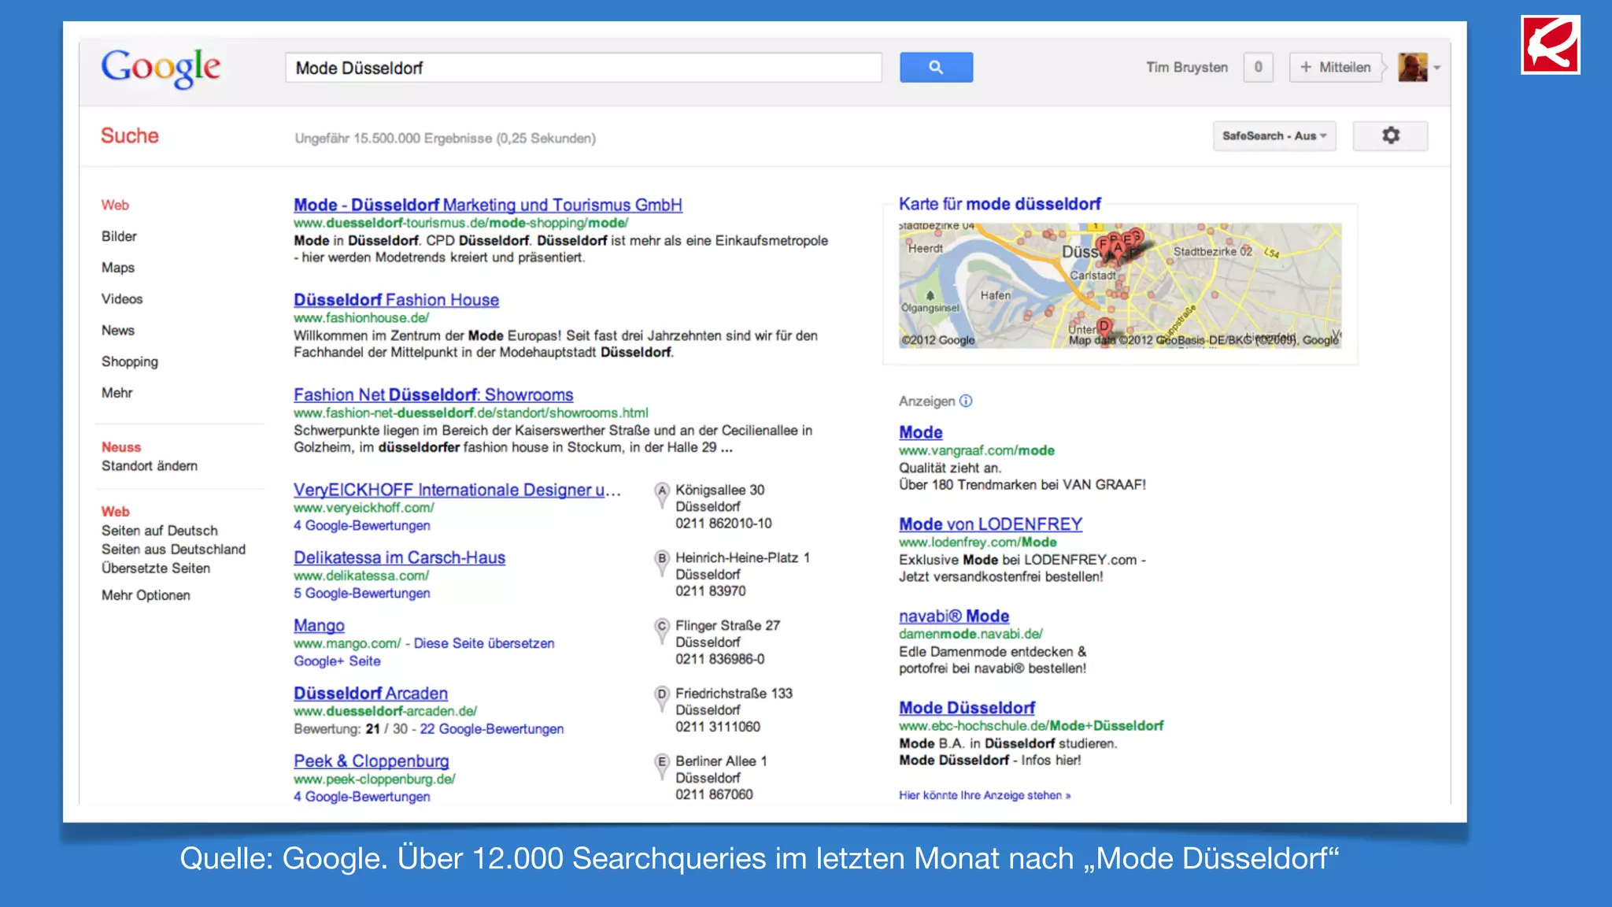The width and height of the screenshot is (1612, 907).
Task: Expand Mehr search categories
Action: click(x=116, y=393)
